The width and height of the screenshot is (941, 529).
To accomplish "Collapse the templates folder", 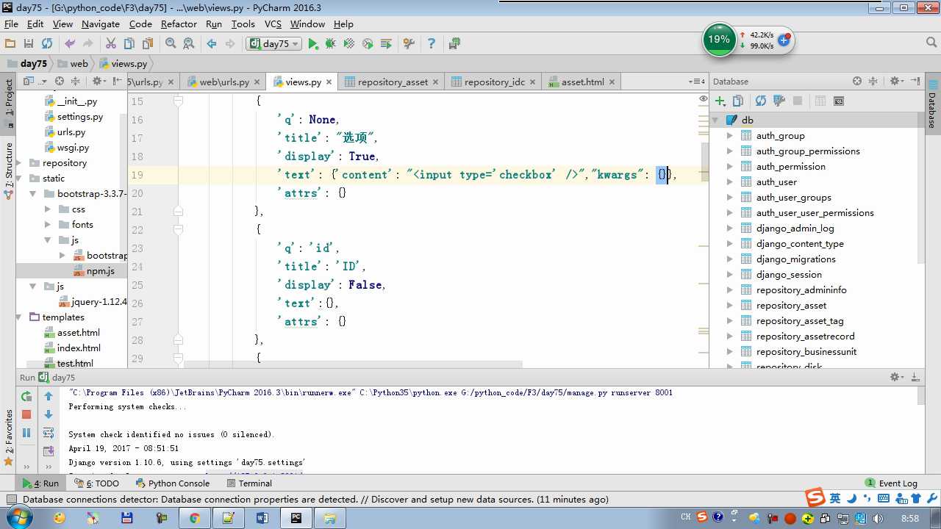I will pyautogui.click(x=20, y=317).
